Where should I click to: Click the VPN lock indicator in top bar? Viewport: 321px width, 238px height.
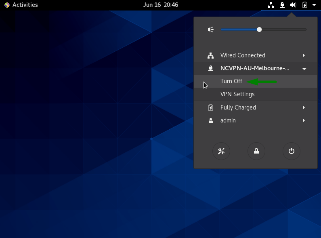[x=282, y=5]
